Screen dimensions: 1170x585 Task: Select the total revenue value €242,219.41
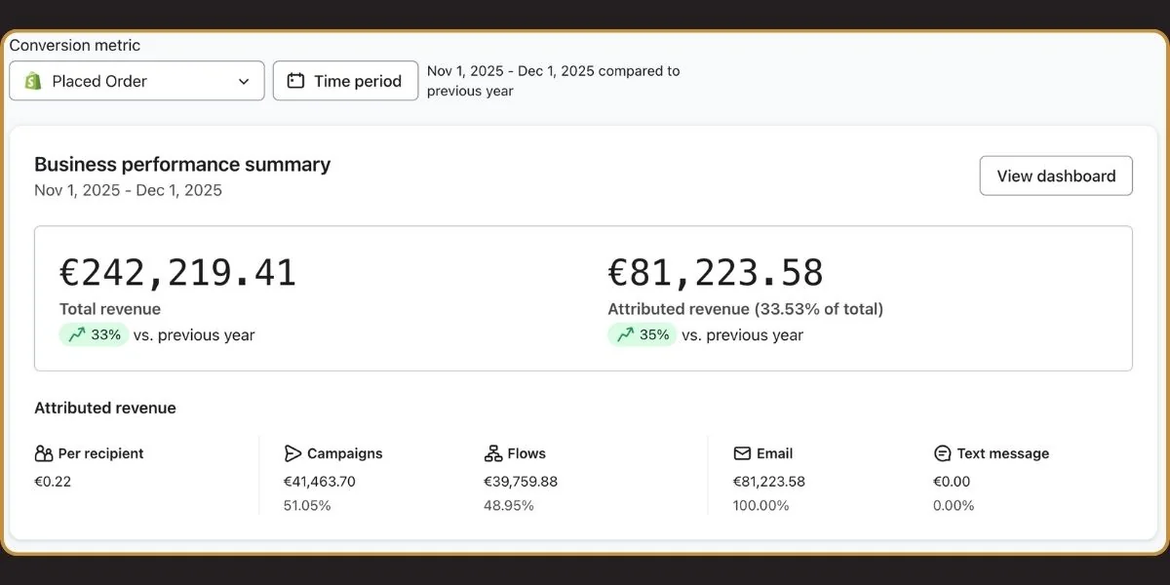(177, 273)
